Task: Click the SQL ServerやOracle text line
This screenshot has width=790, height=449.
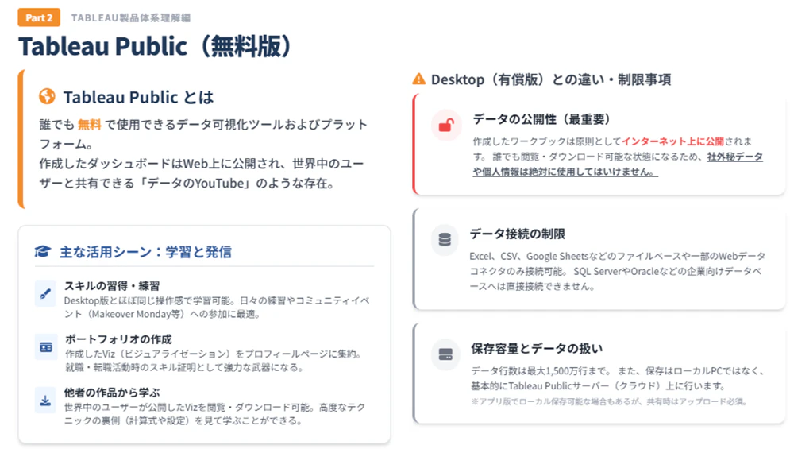Action: click(615, 272)
